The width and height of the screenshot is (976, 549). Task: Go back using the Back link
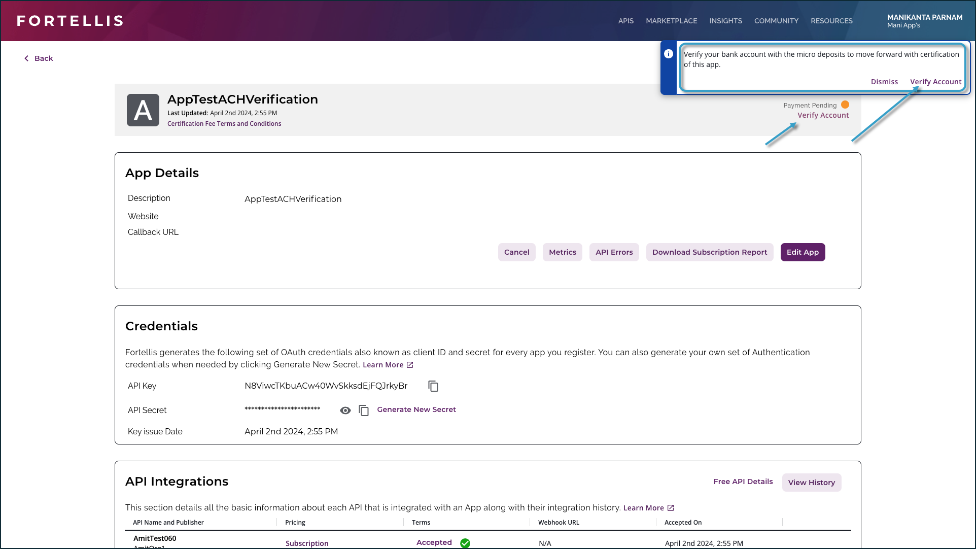coord(39,58)
